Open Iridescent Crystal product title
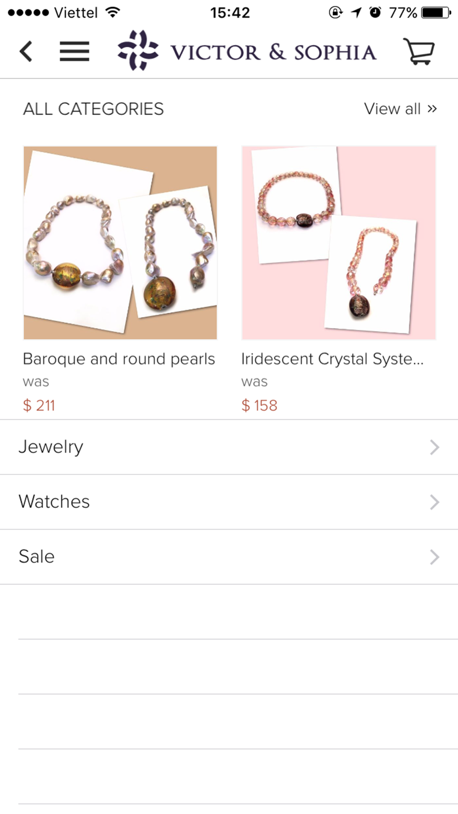Screen dimensions: 458x814 click(x=333, y=359)
